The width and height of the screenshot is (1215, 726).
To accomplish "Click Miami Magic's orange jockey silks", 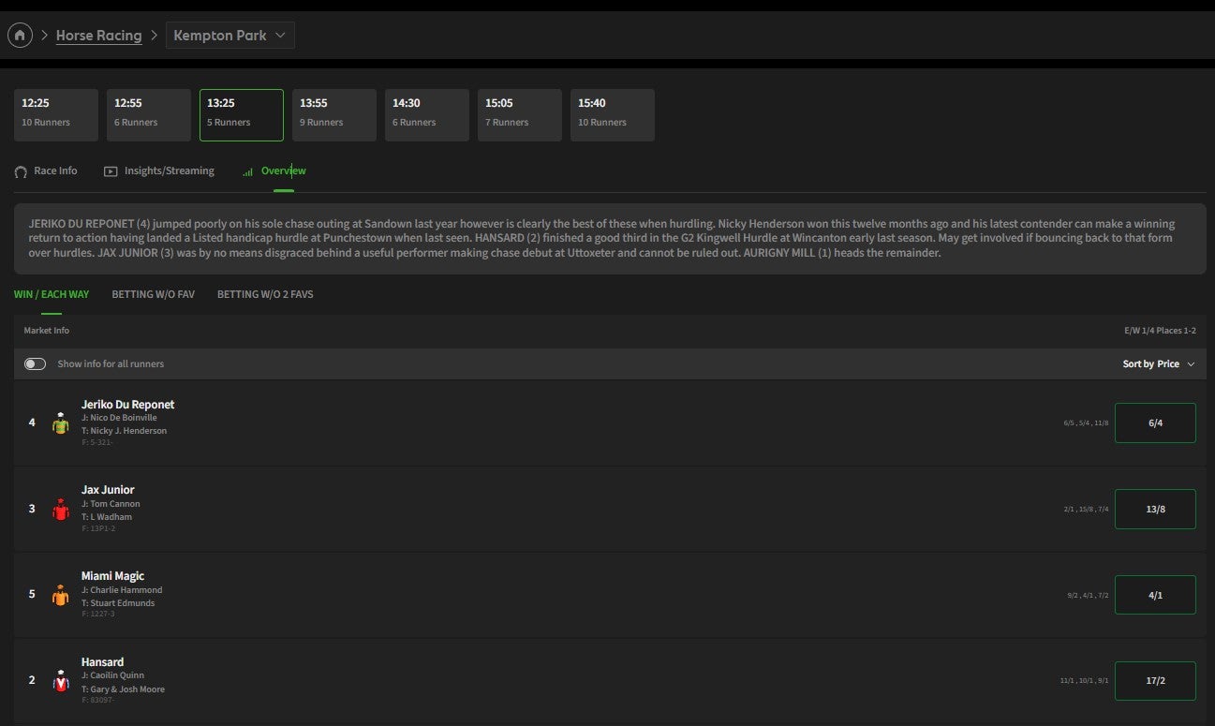I will 61,596.
